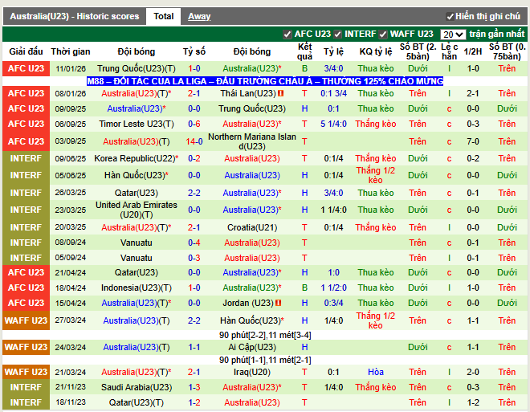The height and width of the screenshot is (412, 530).
Task: Open the Away tab
Action: [x=199, y=16]
